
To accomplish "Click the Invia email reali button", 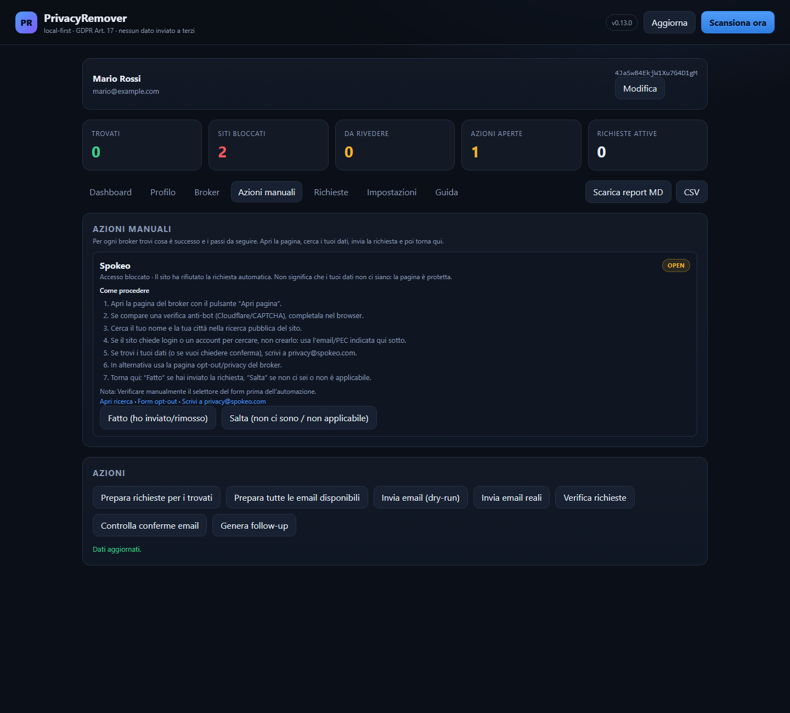I will click(x=511, y=497).
